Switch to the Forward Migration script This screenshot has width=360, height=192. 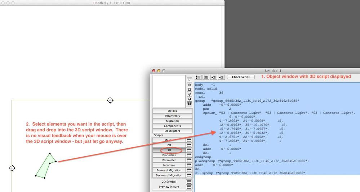[x=169, y=170]
